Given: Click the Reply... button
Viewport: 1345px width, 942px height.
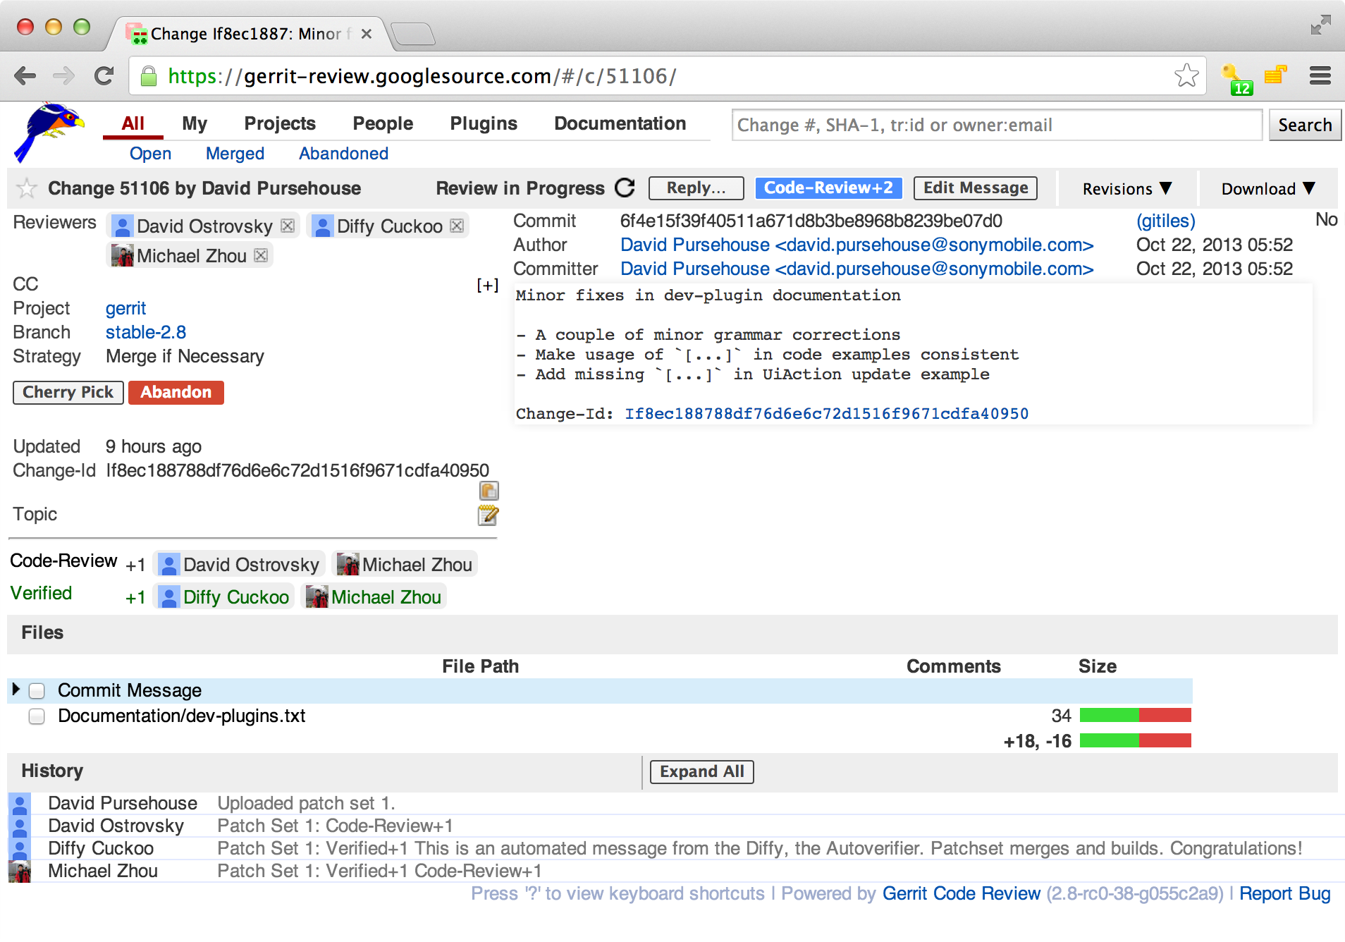Looking at the screenshot, I should (696, 188).
